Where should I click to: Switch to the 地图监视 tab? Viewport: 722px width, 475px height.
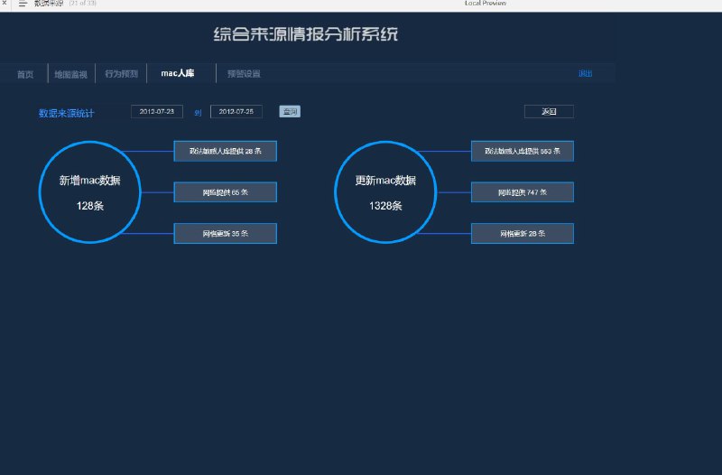[x=71, y=74]
